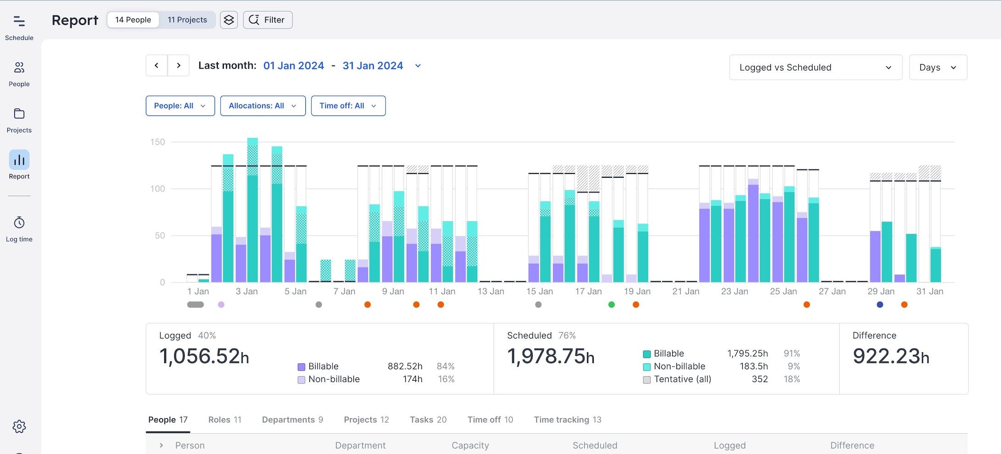Switch to the Time tracking tab
The height and width of the screenshot is (454, 1001).
567,419
